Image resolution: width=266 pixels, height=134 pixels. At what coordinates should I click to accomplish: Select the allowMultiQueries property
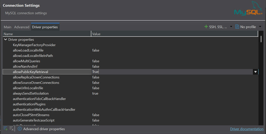pos(26,61)
